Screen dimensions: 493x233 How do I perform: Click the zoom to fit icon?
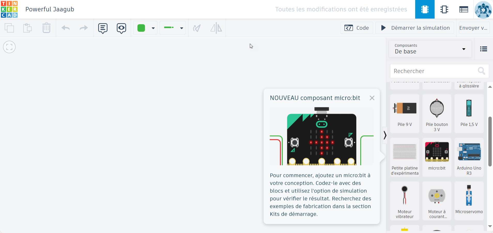click(9, 47)
